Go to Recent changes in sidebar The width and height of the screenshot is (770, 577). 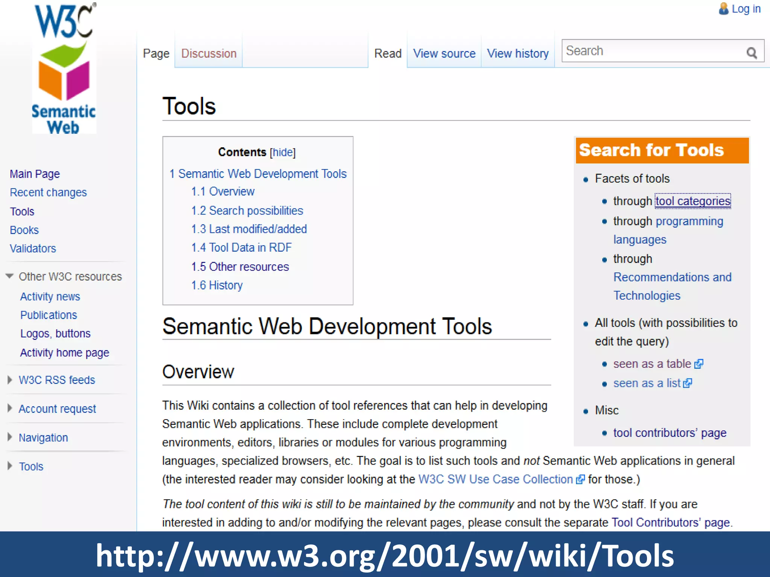[x=48, y=192]
